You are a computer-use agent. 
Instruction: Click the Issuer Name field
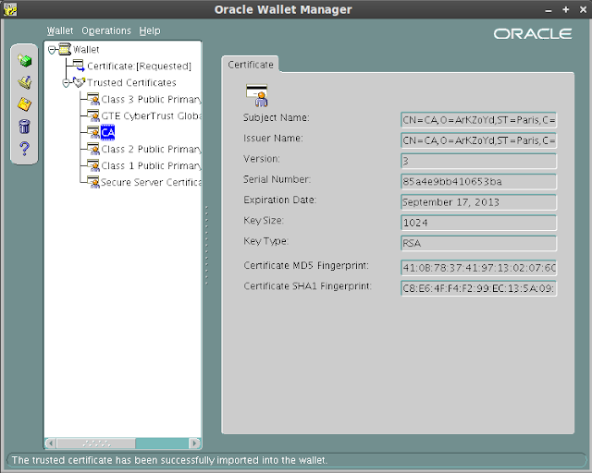(x=478, y=140)
